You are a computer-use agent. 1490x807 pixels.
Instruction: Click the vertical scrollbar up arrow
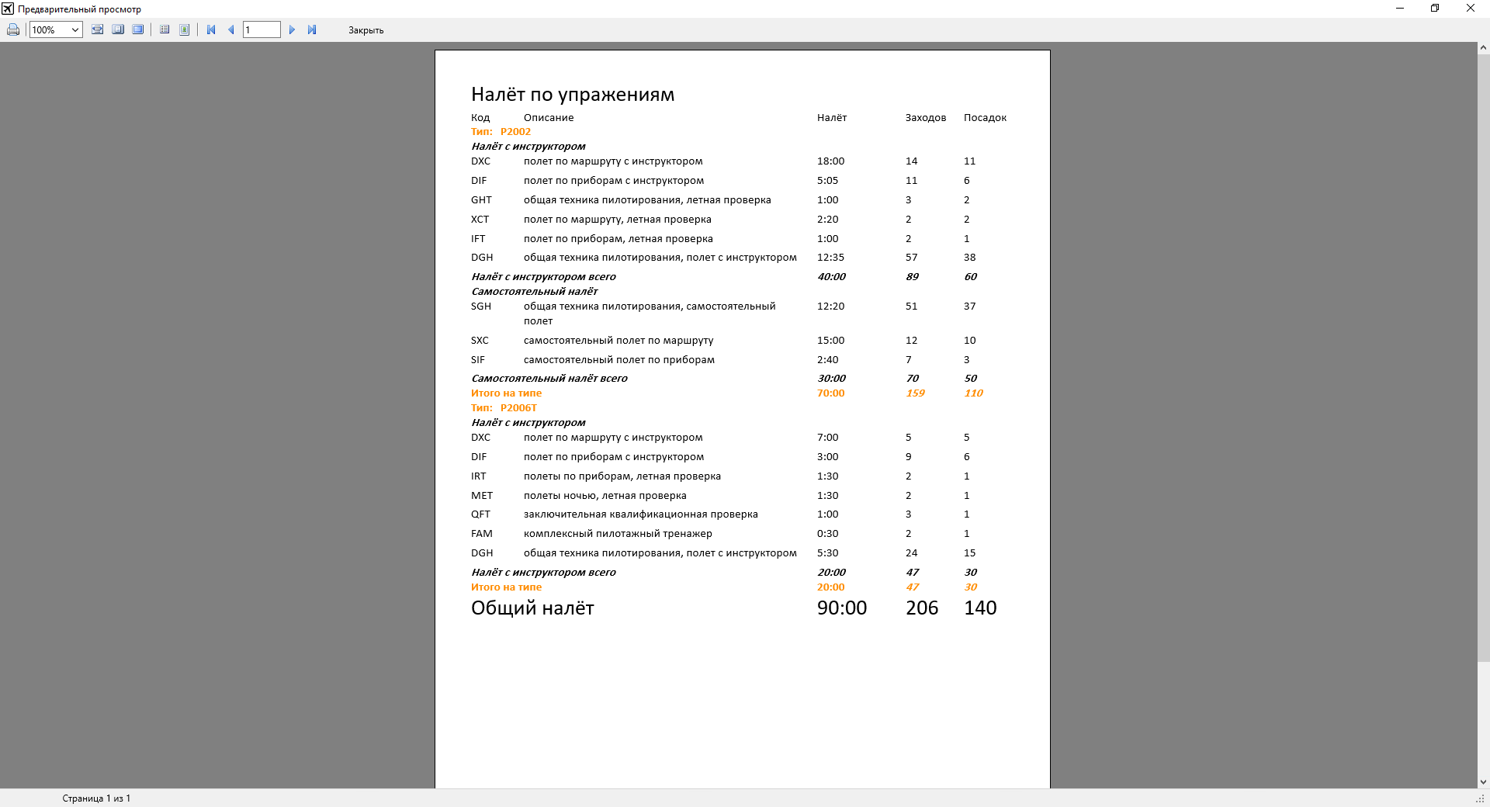click(1483, 48)
